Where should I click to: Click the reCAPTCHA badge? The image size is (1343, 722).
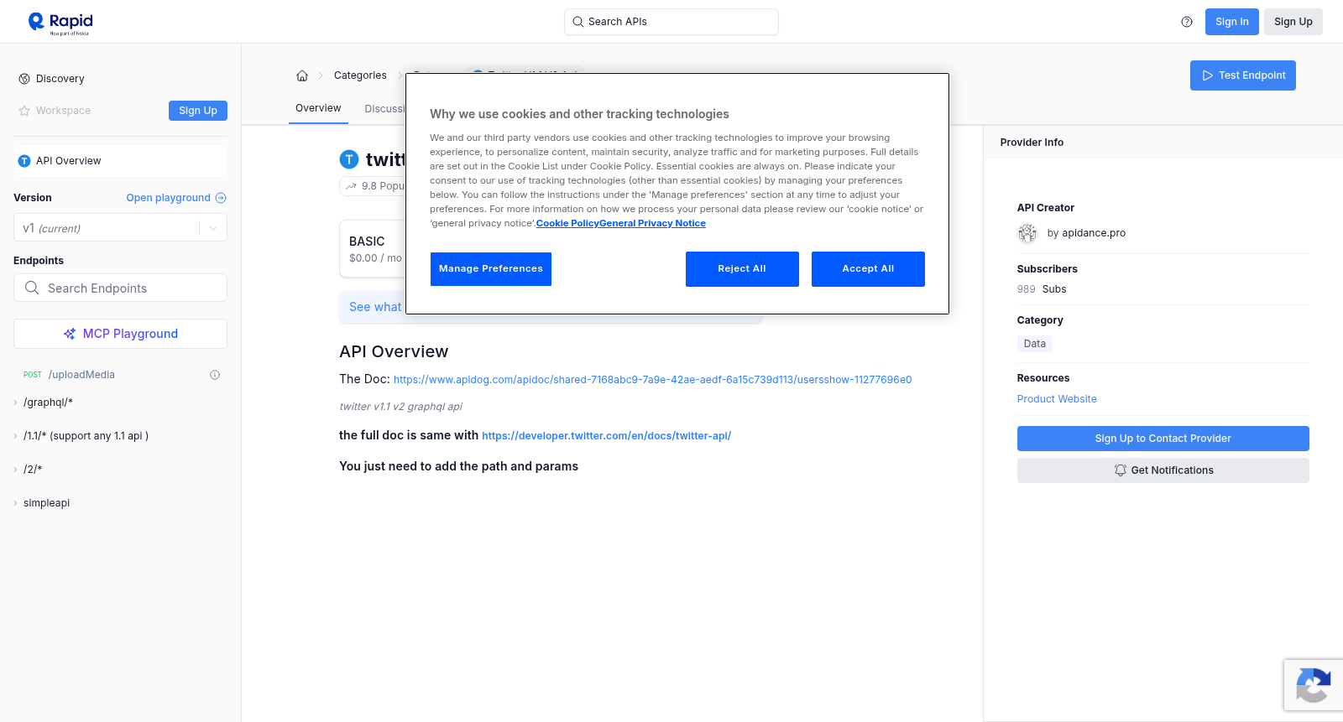[x=1314, y=685]
